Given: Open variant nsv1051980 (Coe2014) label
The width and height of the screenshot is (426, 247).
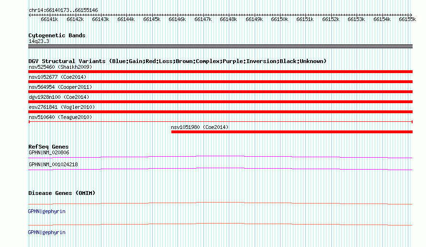Looking at the screenshot, I should coord(200,127).
